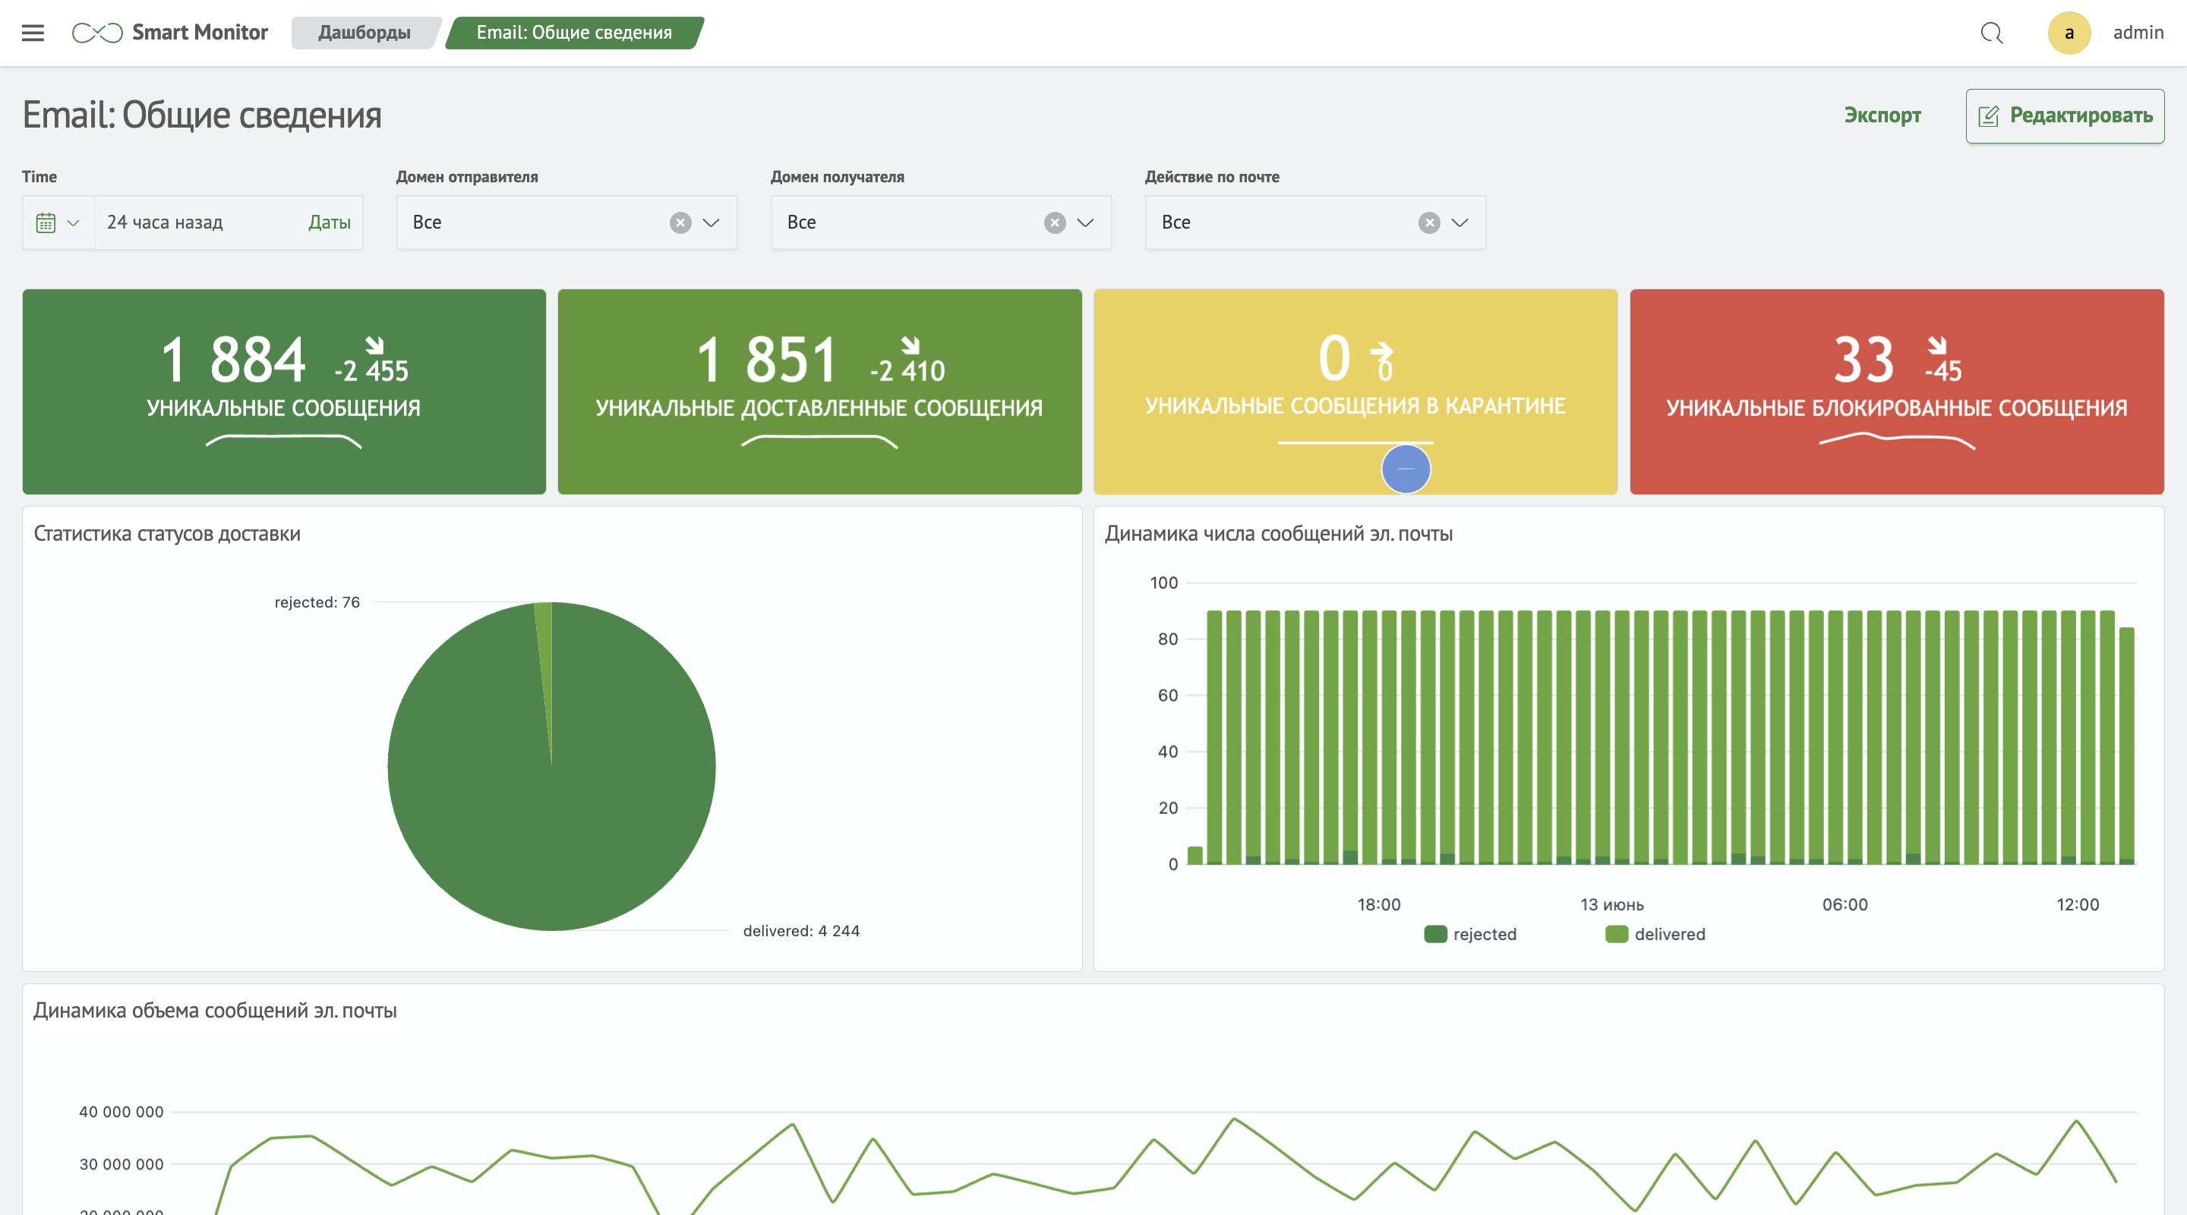
Task: Expand the Домен отправителя dropdown
Action: [x=712, y=222]
